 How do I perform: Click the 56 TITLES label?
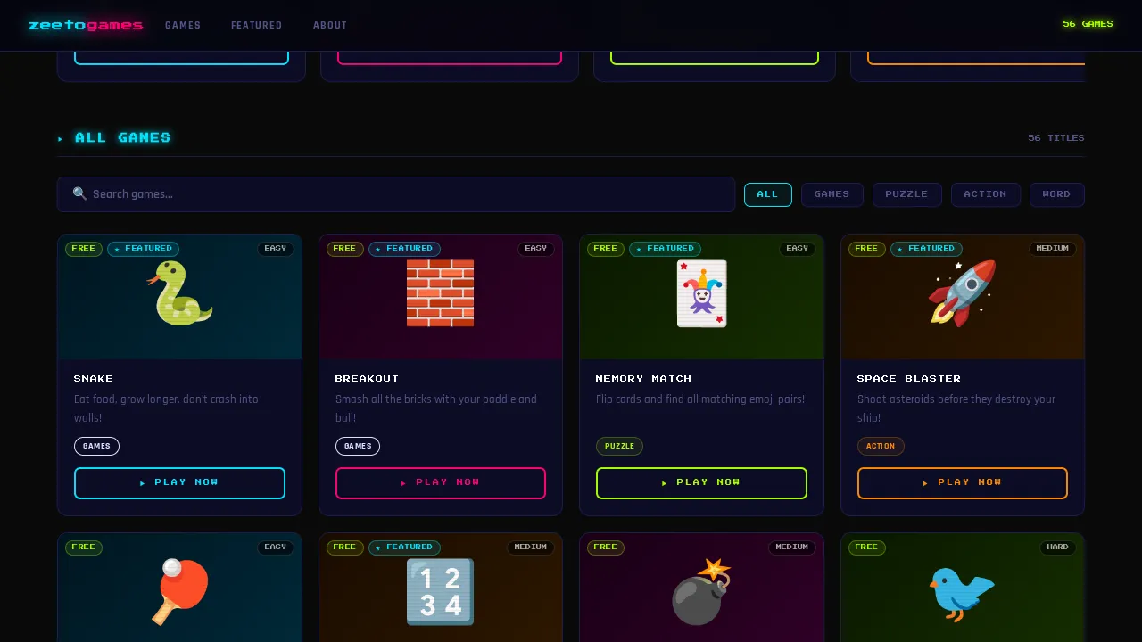point(1056,138)
